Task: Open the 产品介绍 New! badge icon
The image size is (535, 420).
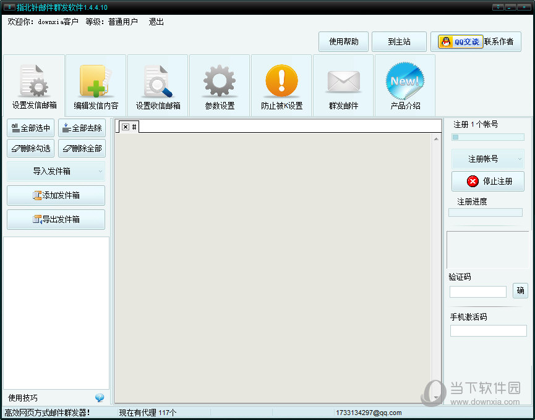Action: (x=405, y=81)
